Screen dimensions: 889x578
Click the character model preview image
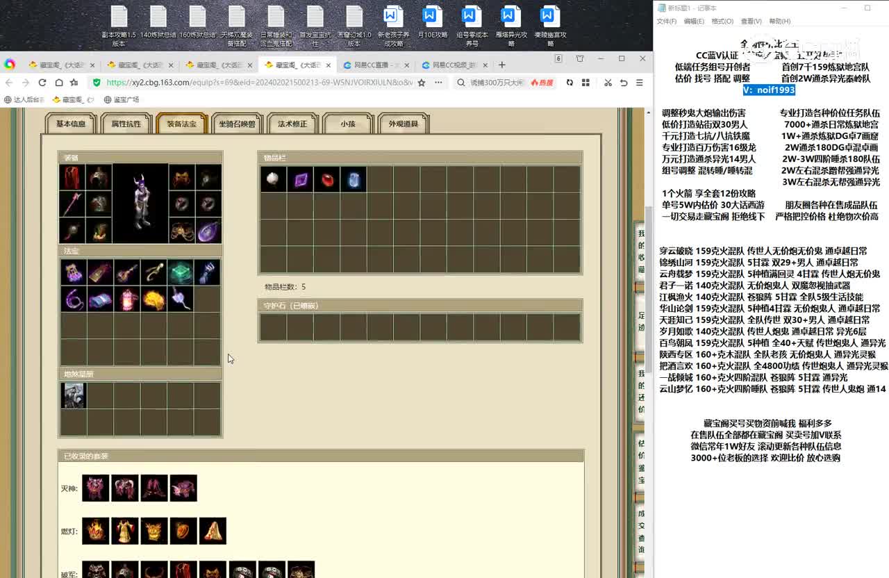tap(141, 204)
